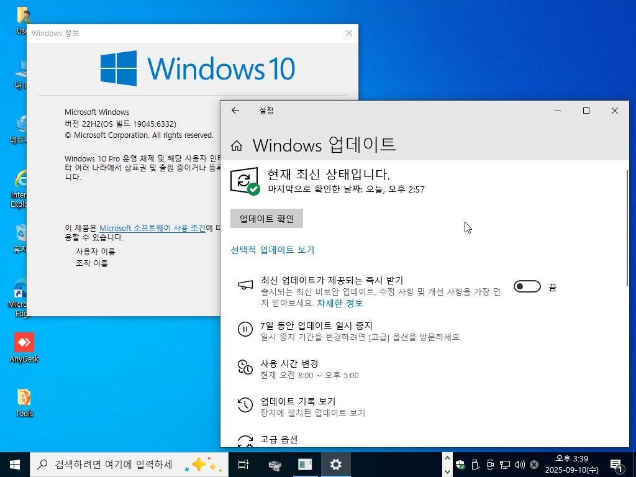Select the Tools desktop icon
Image resolution: width=636 pixels, height=477 pixels.
[24, 402]
